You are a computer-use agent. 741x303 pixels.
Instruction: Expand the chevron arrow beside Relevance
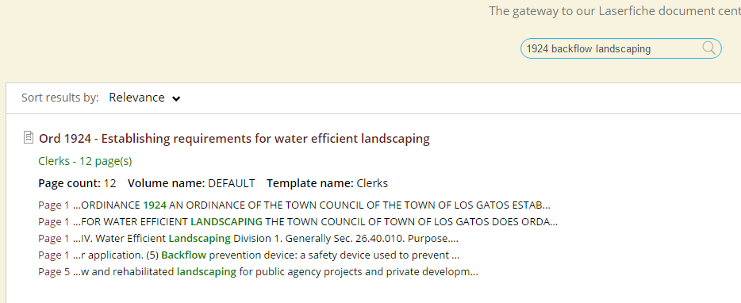(176, 99)
